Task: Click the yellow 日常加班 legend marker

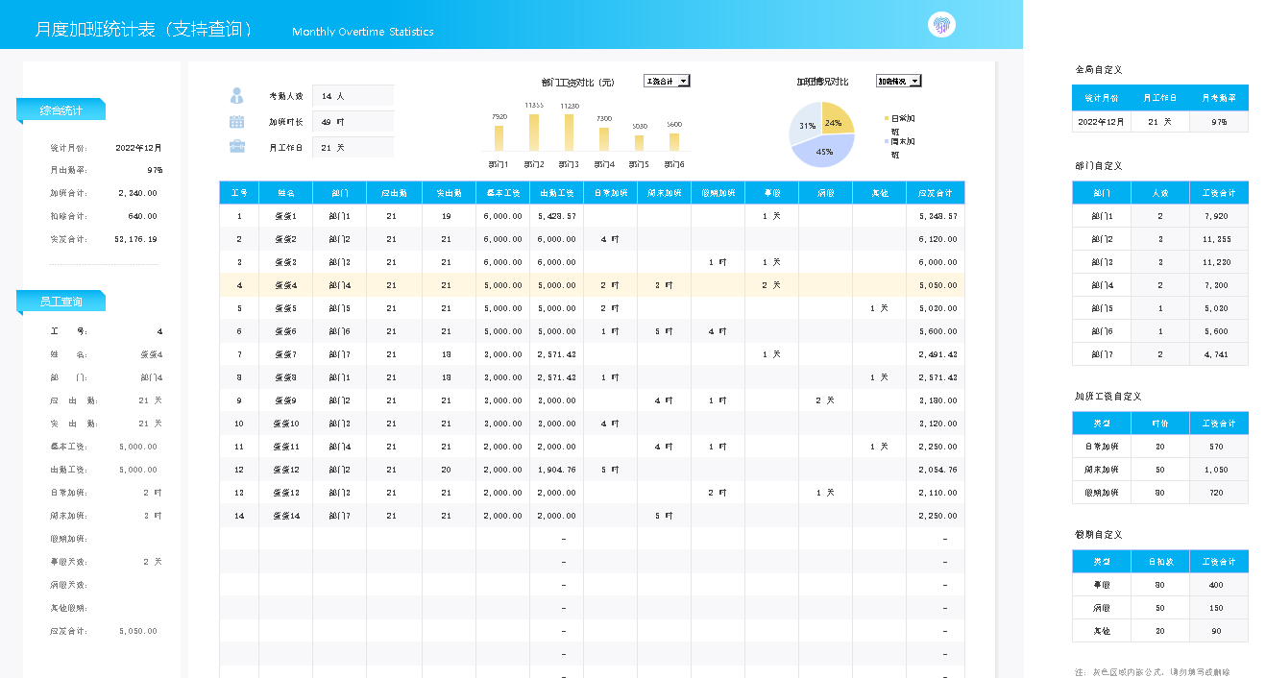Action: 887,118
